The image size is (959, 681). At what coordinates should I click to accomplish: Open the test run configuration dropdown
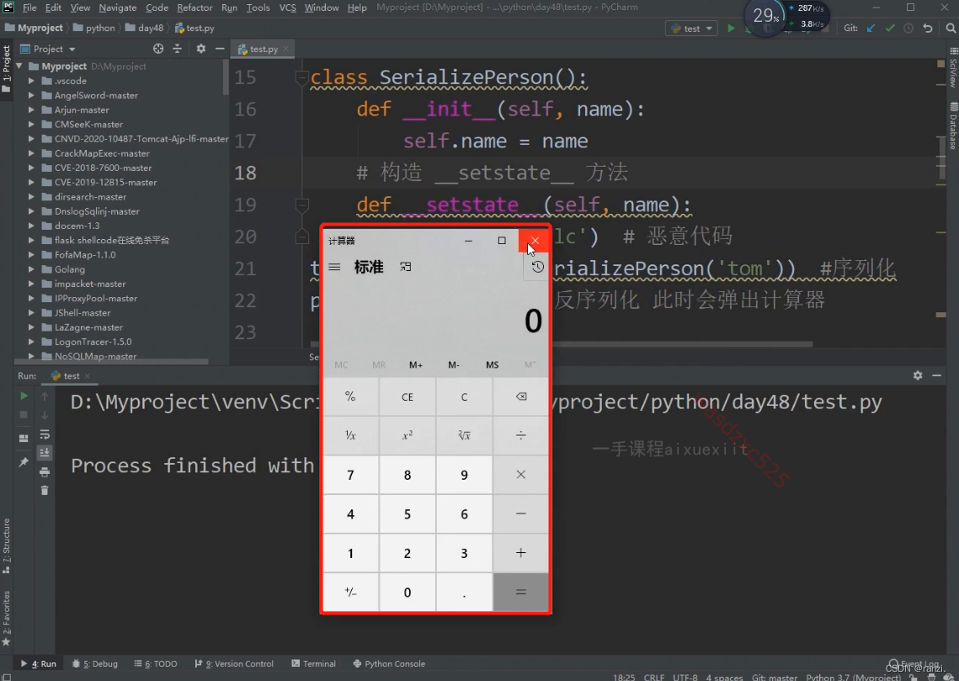pos(691,28)
